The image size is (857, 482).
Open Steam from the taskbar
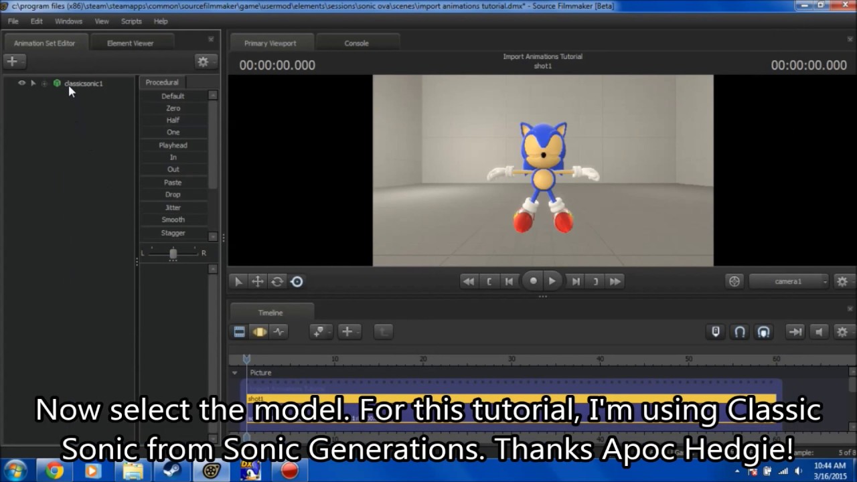pos(171,471)
